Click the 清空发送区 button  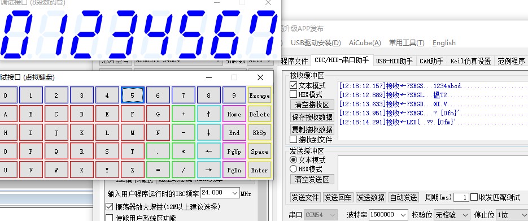tap(312, 179)
